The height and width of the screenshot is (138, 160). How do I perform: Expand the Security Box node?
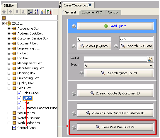[x=9, y=113]
